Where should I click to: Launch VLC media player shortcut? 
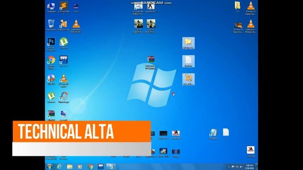coord(63,81)
